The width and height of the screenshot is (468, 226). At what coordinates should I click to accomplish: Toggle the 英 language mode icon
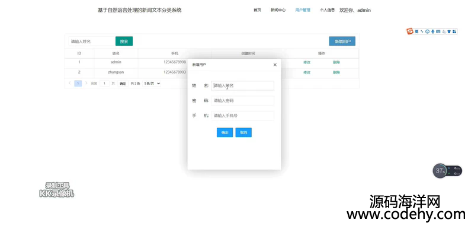click(416, 31)
